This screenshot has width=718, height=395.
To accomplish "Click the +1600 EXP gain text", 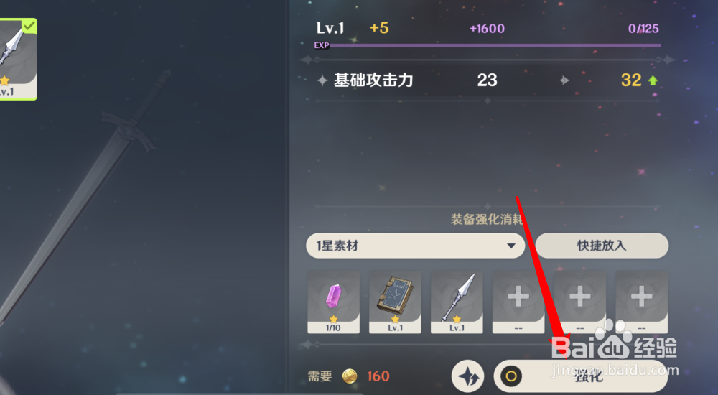I will (x=488, y=29).
